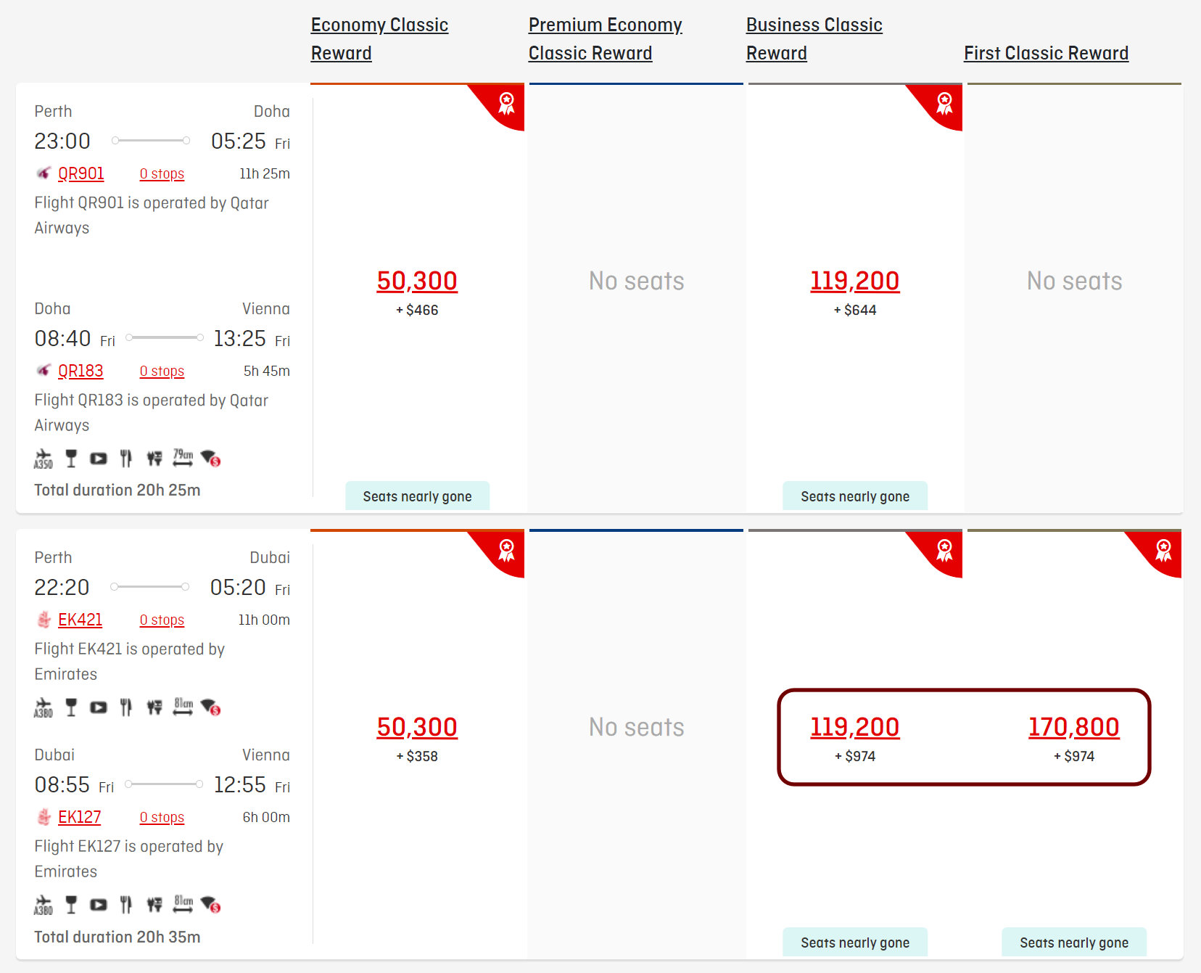Click Seats nearly gone badge on Qatar Economy
This screenshot has width=1201, height=973.
tap(417, 496)
